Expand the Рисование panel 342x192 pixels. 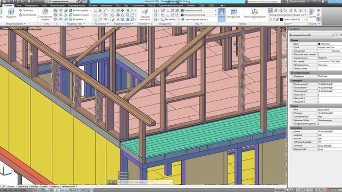102,23
